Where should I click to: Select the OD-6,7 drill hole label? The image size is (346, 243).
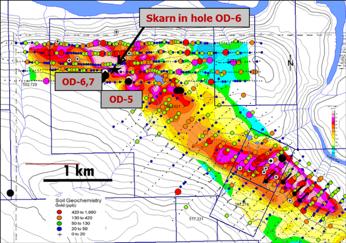coord(76,81)
